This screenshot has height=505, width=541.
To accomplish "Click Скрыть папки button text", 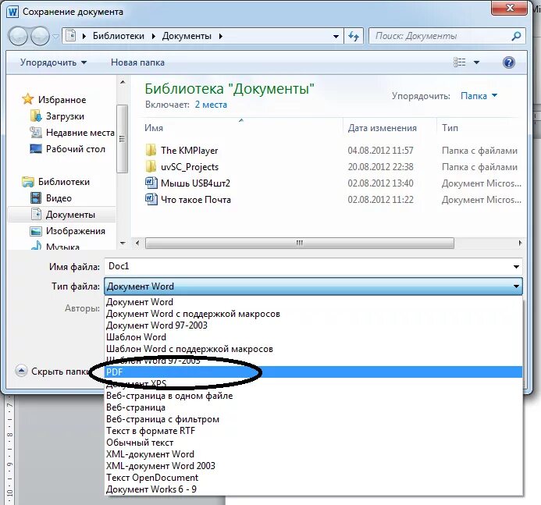I will point(62,372).
